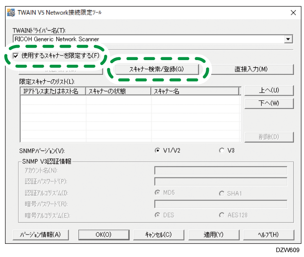Click the RICOH Generic Network Scanner combo box
The width and height of the screenshot is (304, 257).
pos(147,39)
